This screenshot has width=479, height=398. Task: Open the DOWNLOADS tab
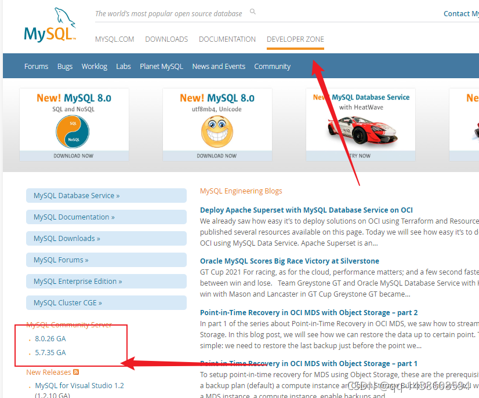point(166,39)
